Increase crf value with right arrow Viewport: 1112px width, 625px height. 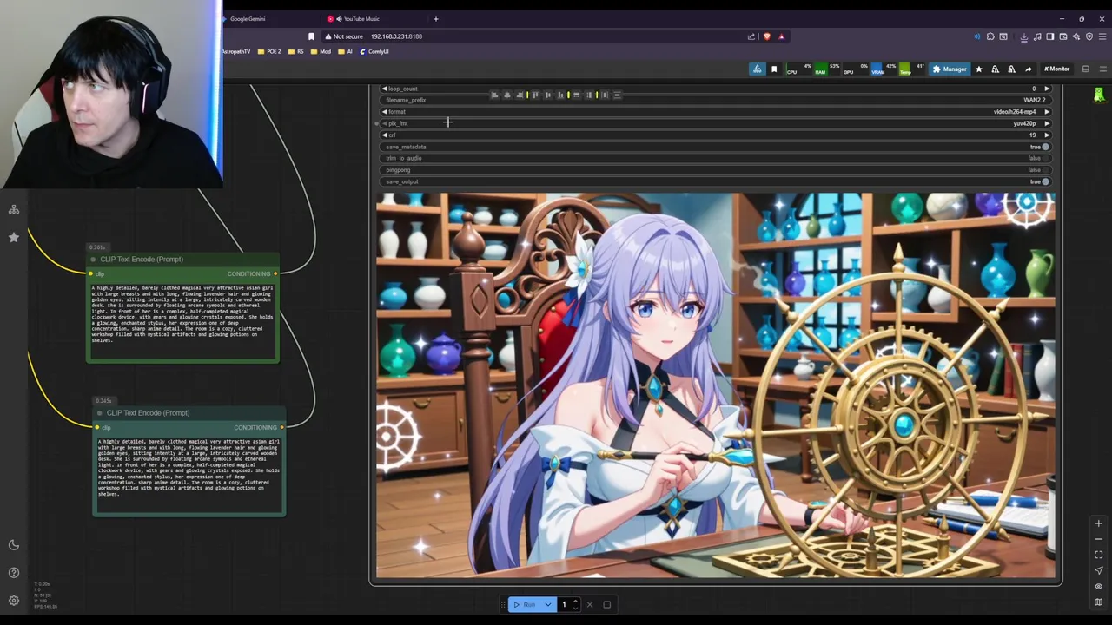coord(1046,135)
